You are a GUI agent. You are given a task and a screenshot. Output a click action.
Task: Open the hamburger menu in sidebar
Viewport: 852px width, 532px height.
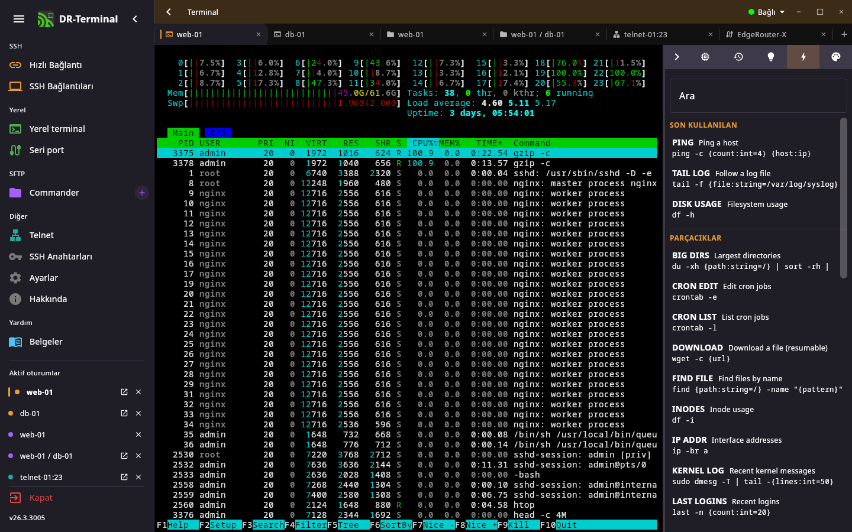(19, 19)
